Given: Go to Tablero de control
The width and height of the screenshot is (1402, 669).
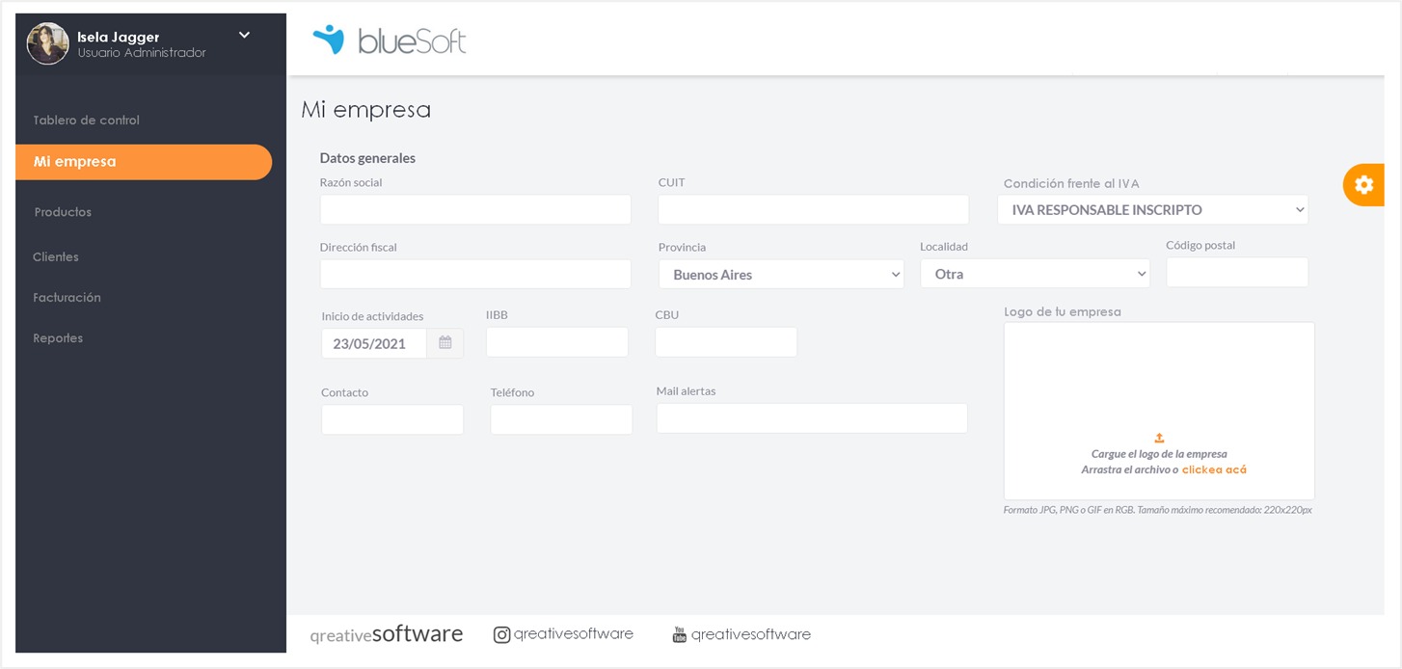Looking at the screenshot, I should [x=87, y=120].
